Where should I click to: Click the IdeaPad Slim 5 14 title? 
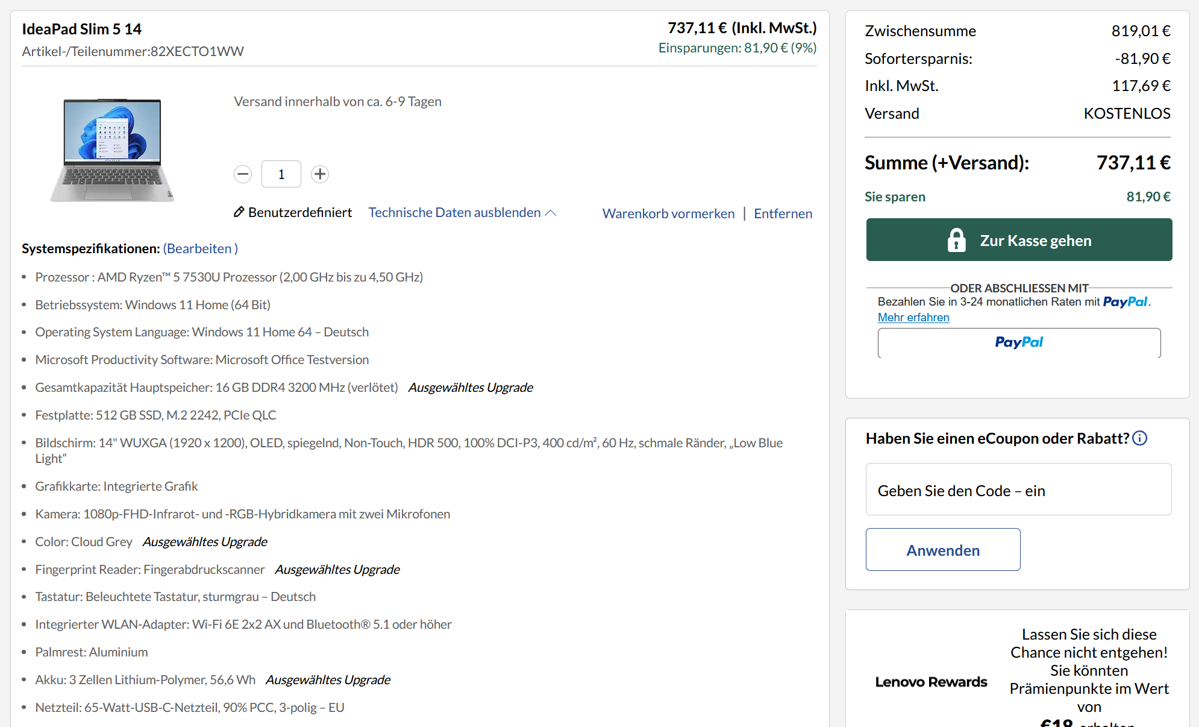click(82, 29)
